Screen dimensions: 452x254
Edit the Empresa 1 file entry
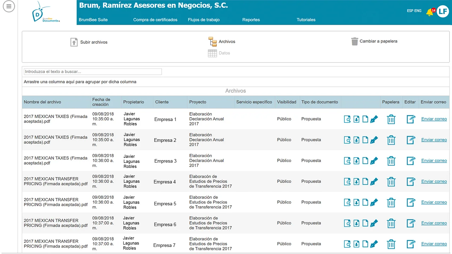point(411,119)
